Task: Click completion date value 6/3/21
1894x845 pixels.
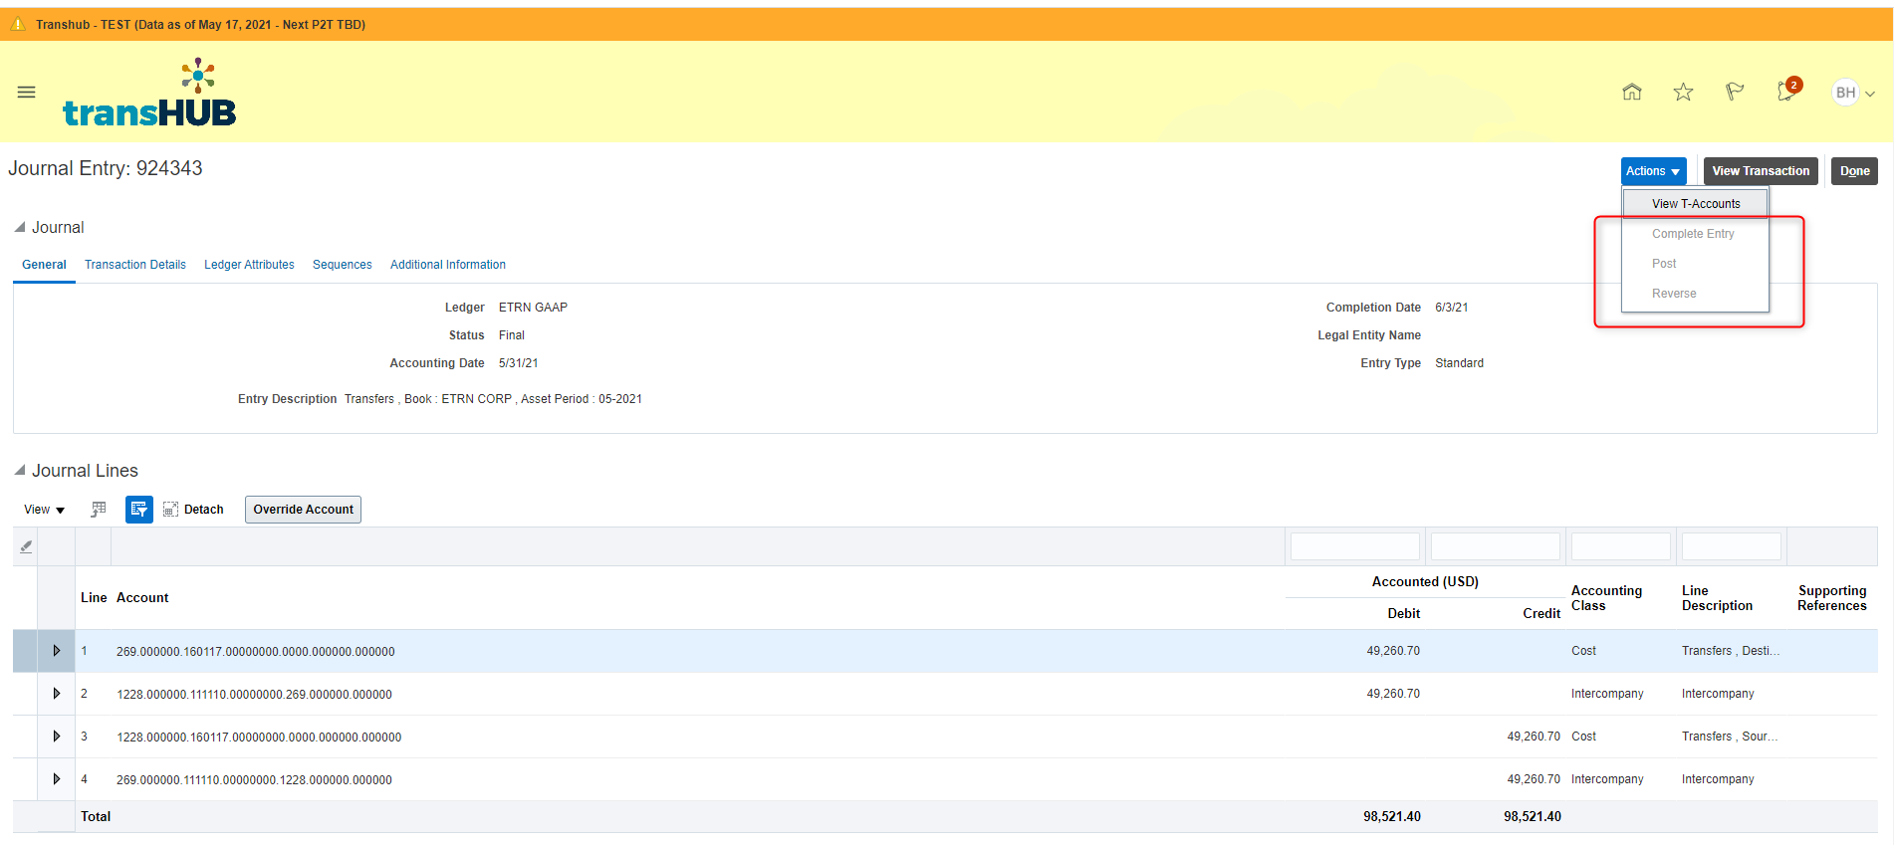Action: pos(1452,308)
